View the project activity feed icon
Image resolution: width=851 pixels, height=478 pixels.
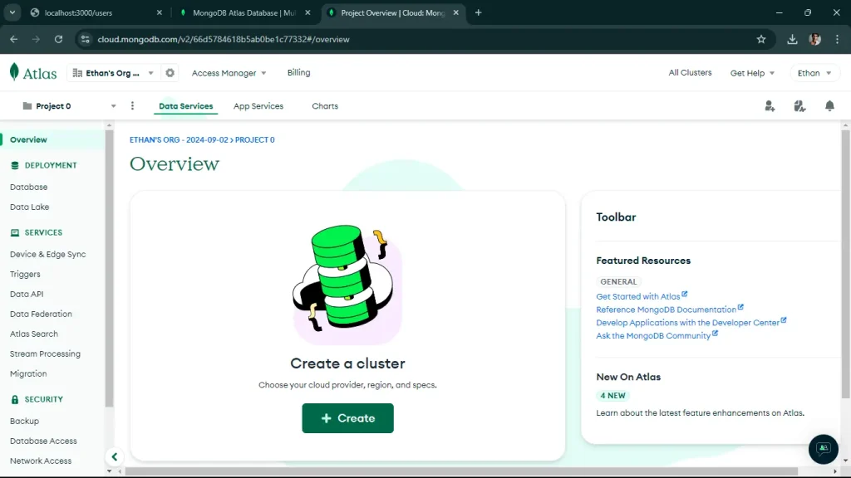click(x=799, y=105)
